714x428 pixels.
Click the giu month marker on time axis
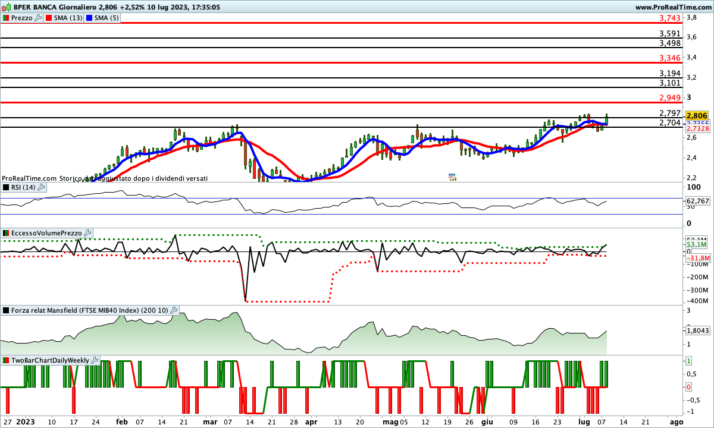pos(487,421)
